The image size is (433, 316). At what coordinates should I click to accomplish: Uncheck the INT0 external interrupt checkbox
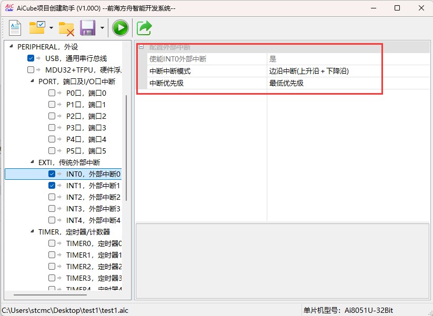(52, 174)
